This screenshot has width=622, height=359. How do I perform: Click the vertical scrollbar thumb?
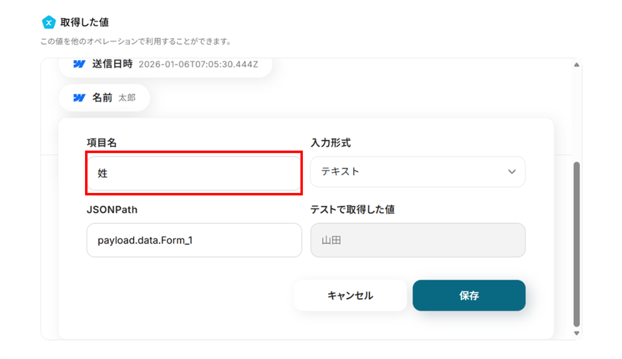pyautogui.click(x=576, y=244)
